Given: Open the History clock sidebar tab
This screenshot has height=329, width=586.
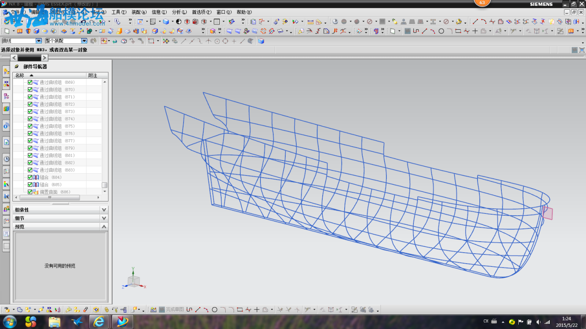Looking at the screenshot, I should coord(6,159).
